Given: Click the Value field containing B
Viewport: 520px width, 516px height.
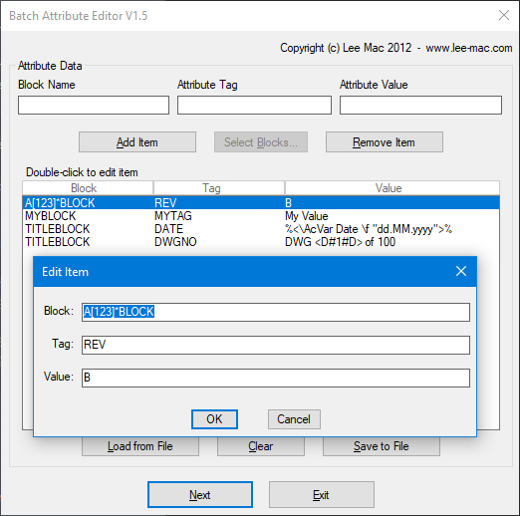Looking at the screenshot, I should (x=276, y=378).
